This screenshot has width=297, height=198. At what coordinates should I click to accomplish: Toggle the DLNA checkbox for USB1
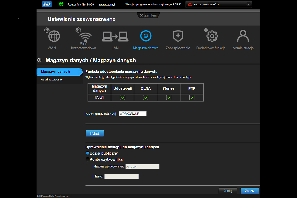tap(146, 98)
